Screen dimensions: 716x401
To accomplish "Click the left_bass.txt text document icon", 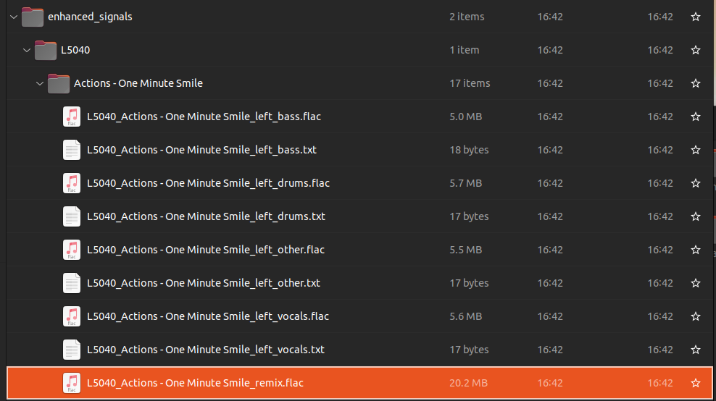I will (x=72, y=150).
